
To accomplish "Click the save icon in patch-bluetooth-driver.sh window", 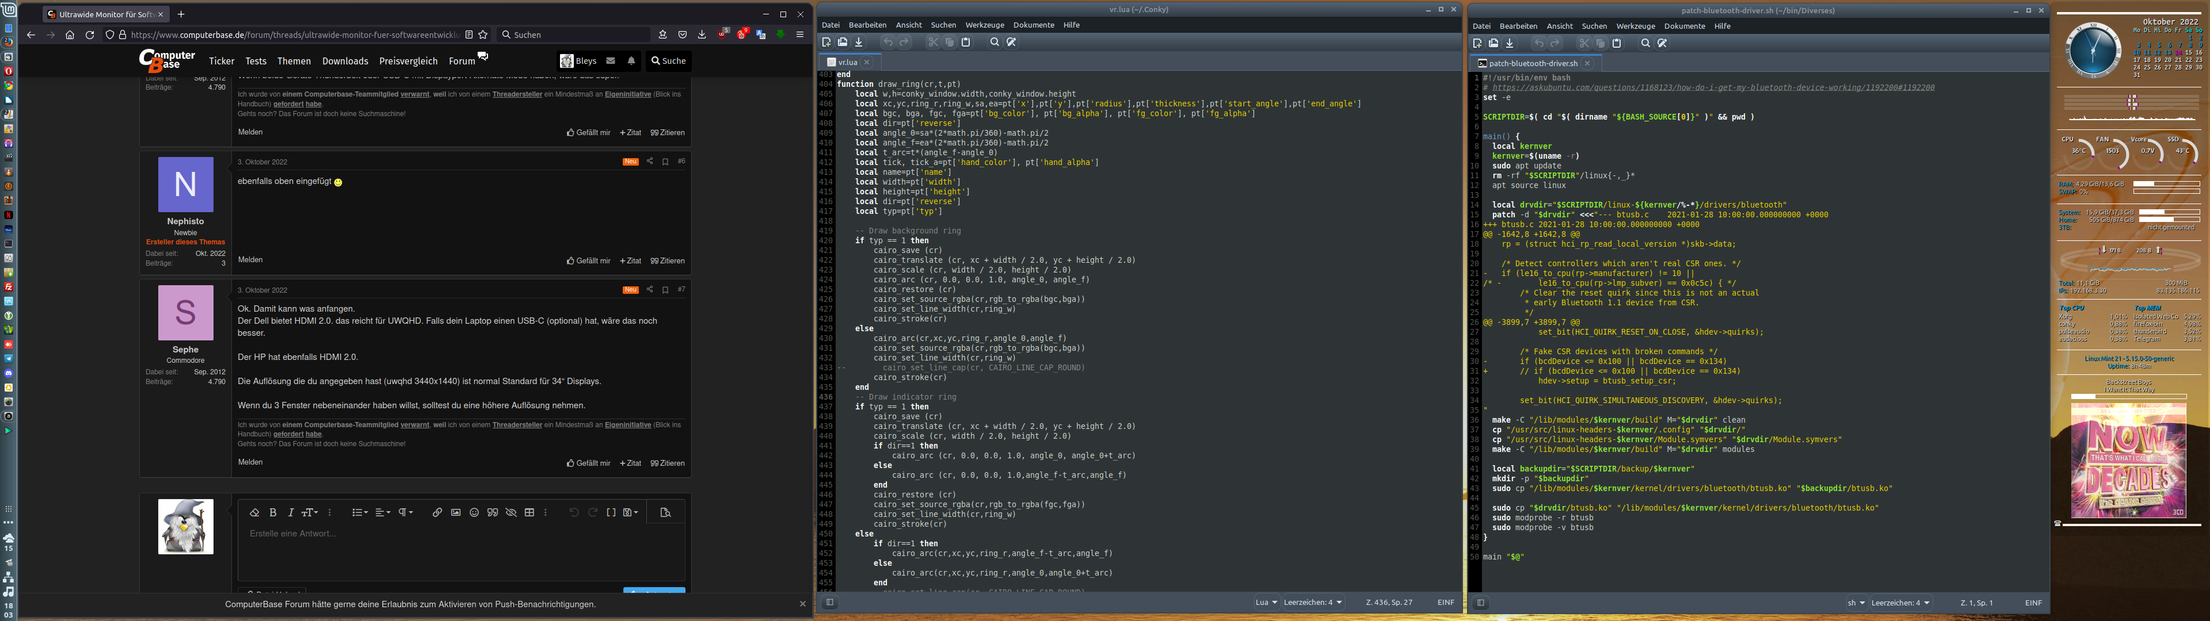I will click(1510, 43).
